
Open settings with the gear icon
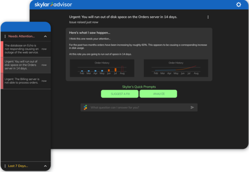(239, 5)
